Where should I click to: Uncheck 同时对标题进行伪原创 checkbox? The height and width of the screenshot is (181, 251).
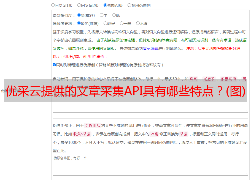coord(55,65)
